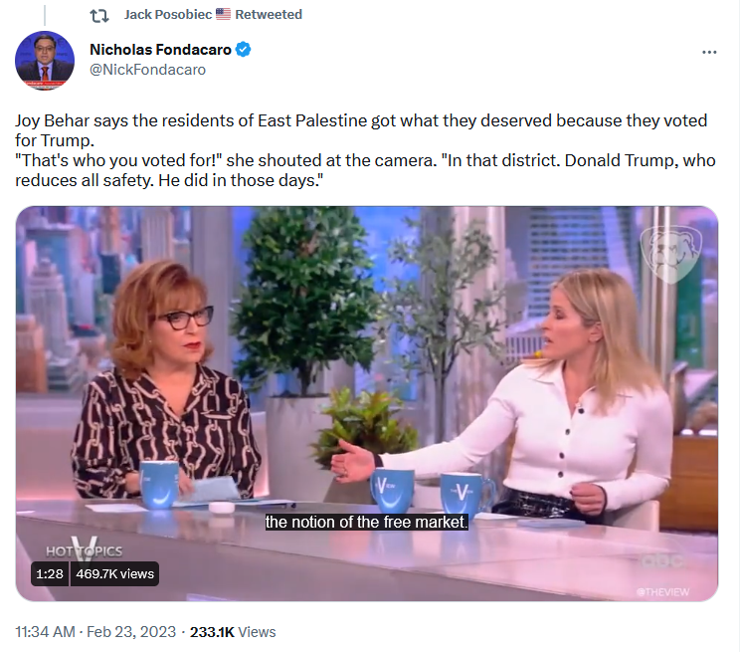
Task: Click the blue verified checkmark badge
Action: [244, 49]
